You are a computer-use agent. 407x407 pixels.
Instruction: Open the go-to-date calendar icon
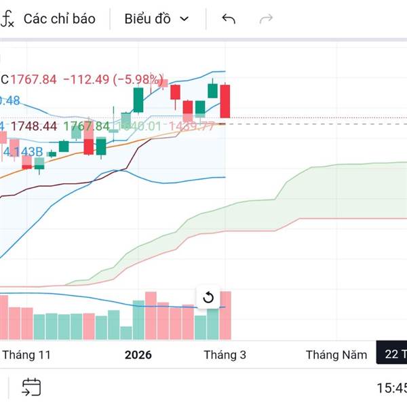(x=31, y=387)
